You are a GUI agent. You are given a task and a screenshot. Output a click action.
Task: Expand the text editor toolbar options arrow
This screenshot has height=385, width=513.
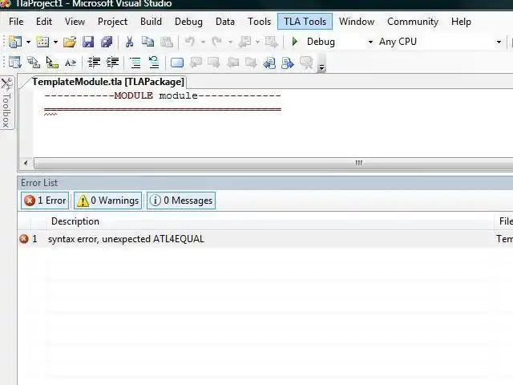(x=321, y=67)
